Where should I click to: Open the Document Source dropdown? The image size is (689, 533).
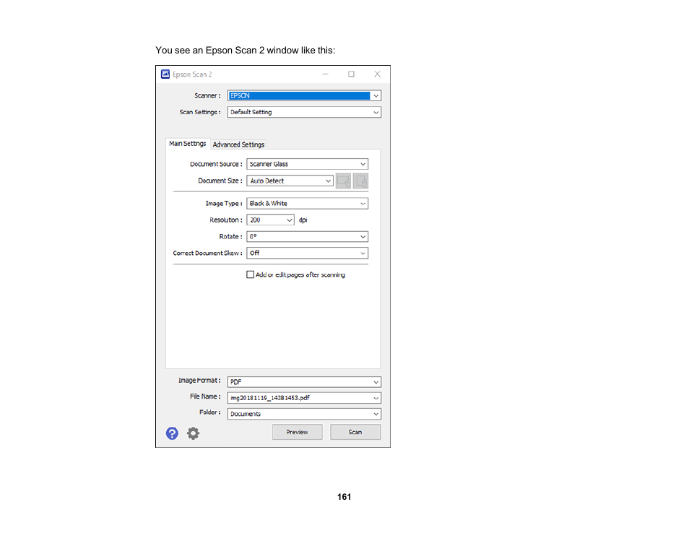[307, 165]
